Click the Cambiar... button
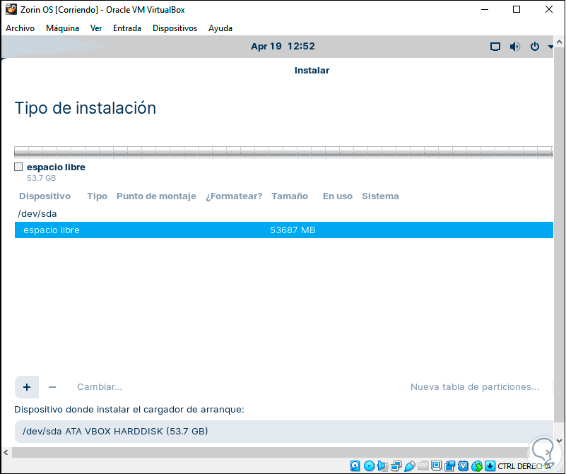This screenshot has height=474, width=566. pos(100,387)
